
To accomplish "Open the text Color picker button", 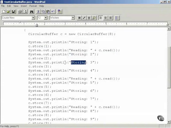I will coord(94,18).
